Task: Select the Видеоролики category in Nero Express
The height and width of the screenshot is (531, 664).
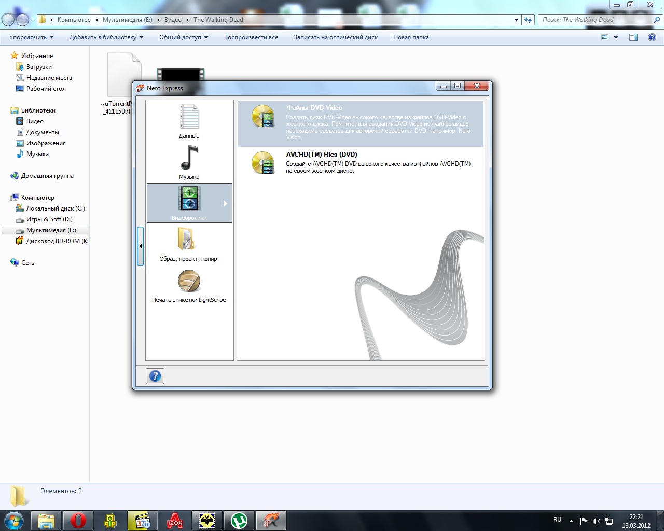Action: click(x=189, y=203)
